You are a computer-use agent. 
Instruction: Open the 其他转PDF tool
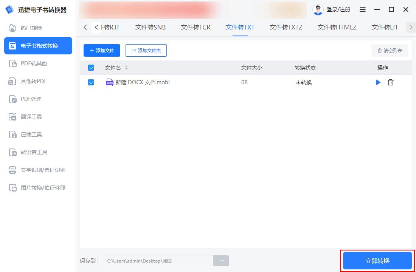[34, 81]
